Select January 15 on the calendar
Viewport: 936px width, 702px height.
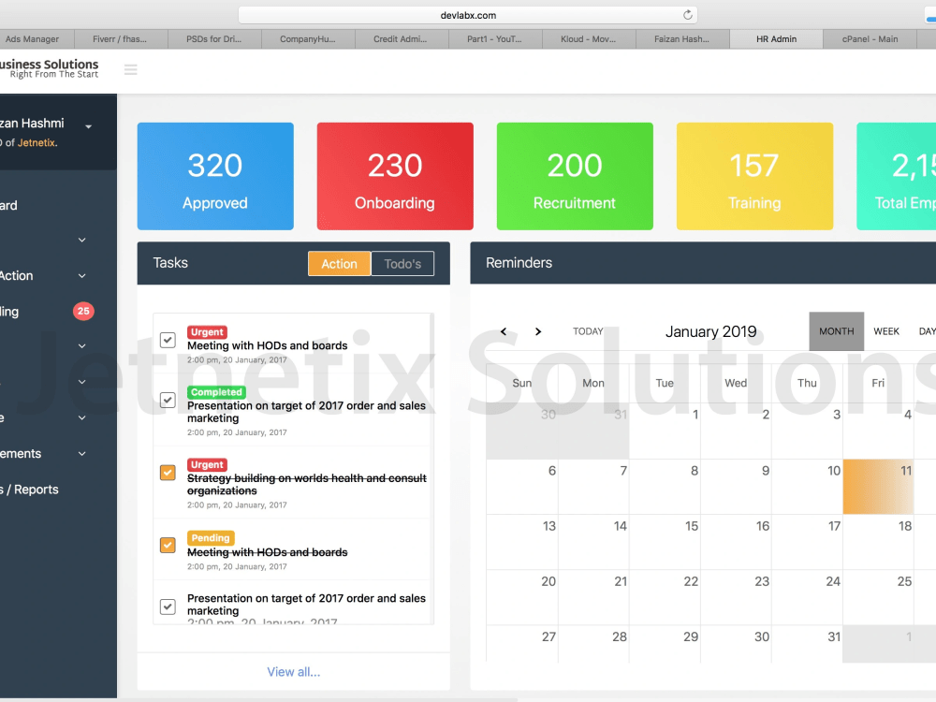click(665, 542)
